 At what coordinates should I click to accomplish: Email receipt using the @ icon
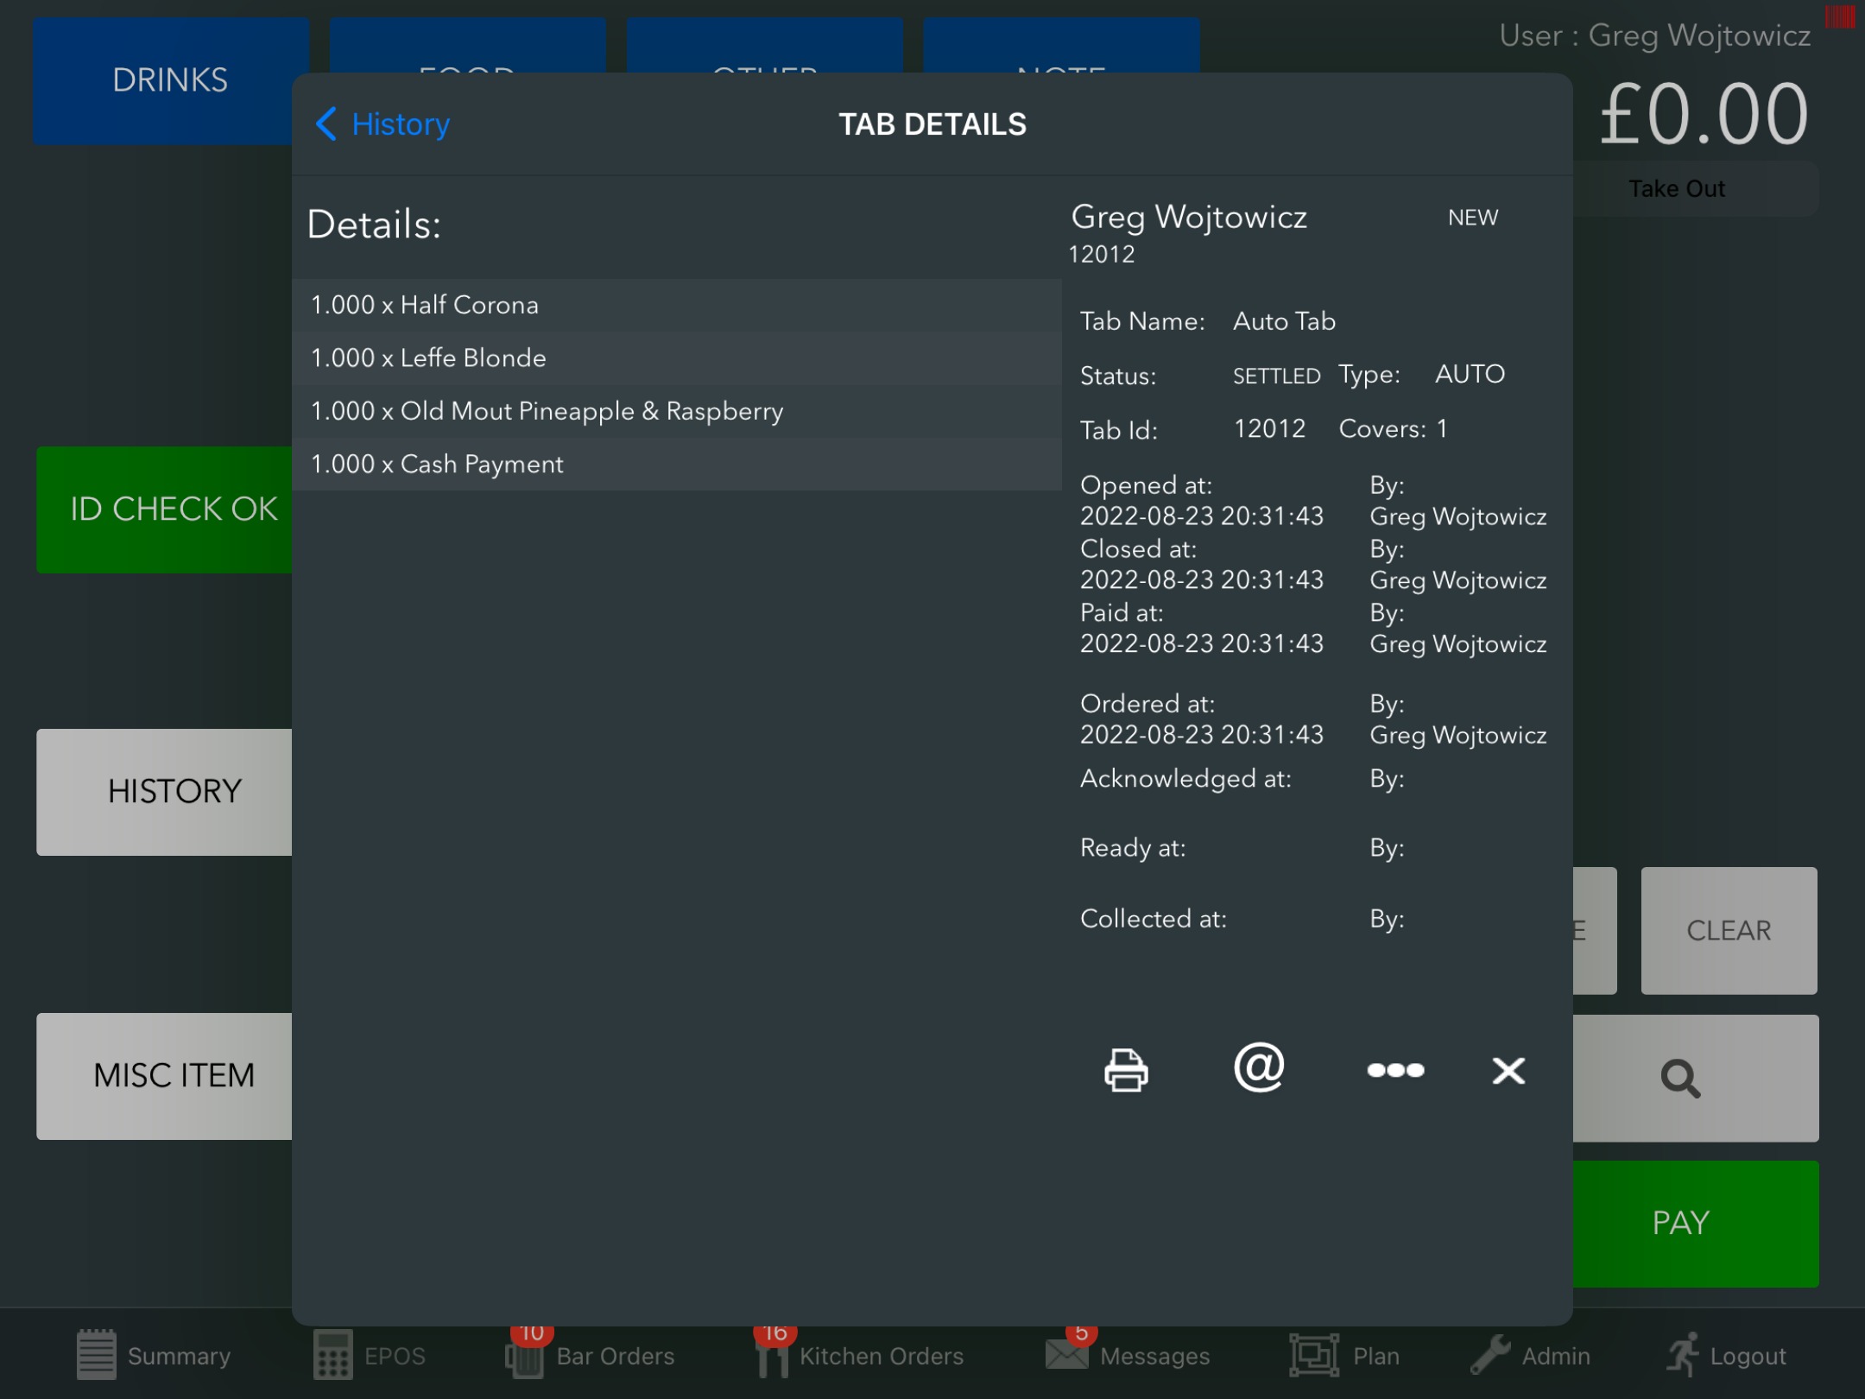tap(1259, 1068)
